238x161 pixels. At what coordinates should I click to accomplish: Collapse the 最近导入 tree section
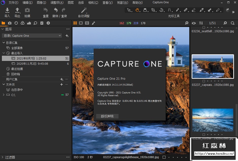tap(4, 53)
